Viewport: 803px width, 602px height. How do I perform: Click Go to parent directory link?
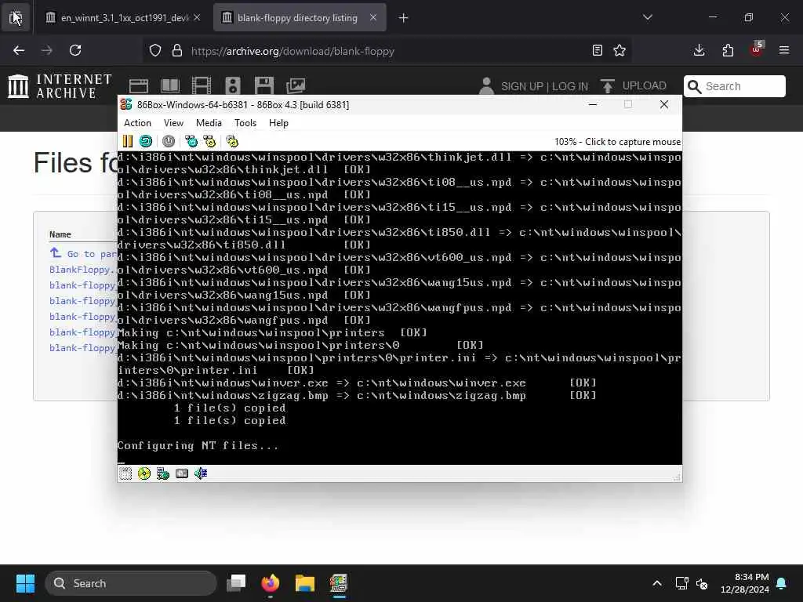(x=85, y=254)
